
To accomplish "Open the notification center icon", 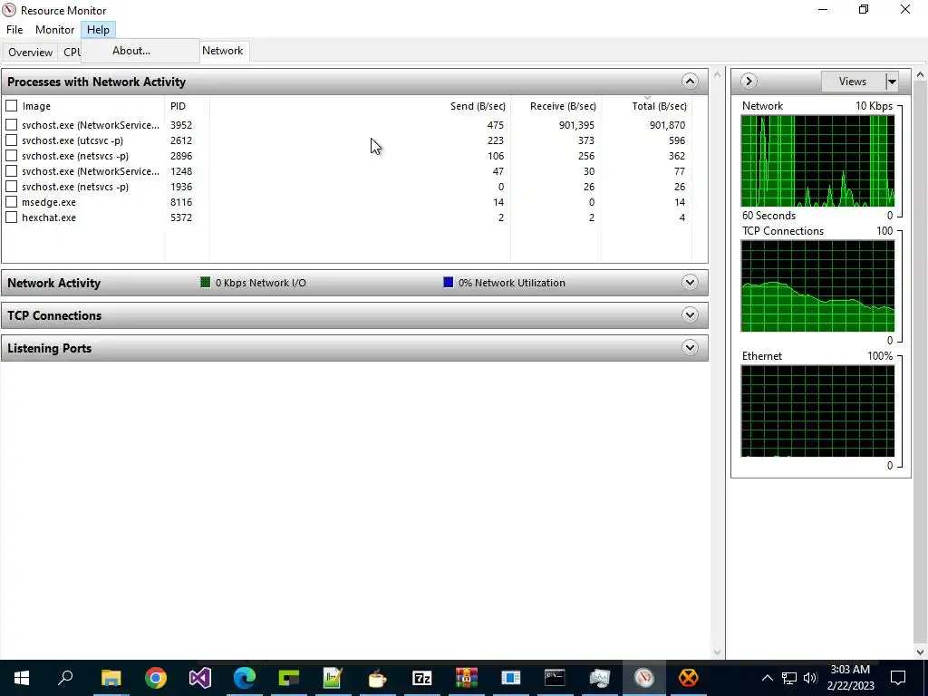I will tap(898, 678).
